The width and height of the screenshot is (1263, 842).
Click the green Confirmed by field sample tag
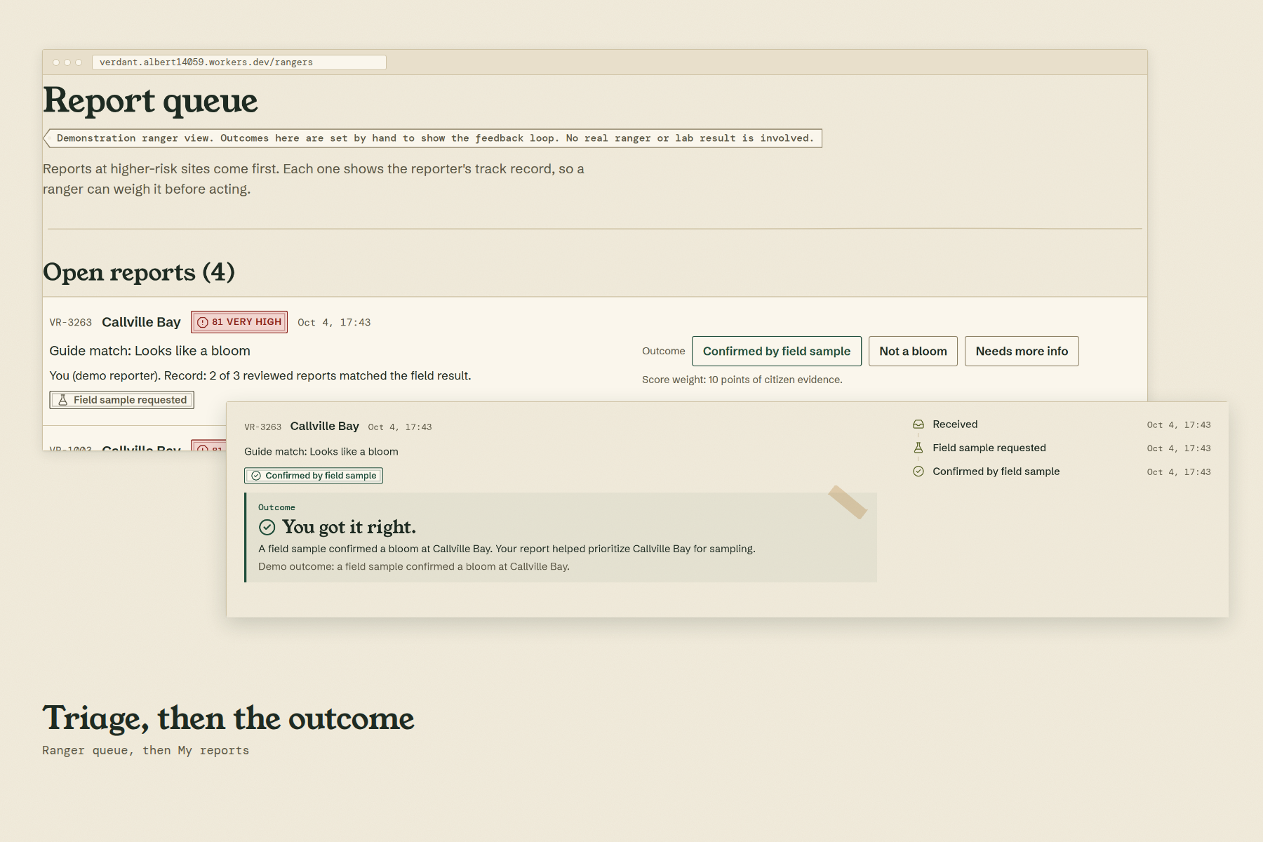(x=314, y=476)
